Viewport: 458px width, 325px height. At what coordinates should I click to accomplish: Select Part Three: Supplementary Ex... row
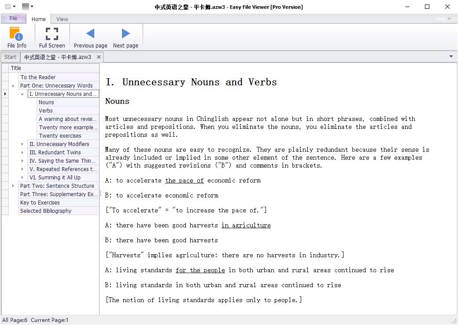(x=59, y=194)
